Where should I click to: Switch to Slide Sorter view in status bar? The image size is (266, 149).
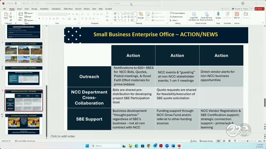[224, 141]
